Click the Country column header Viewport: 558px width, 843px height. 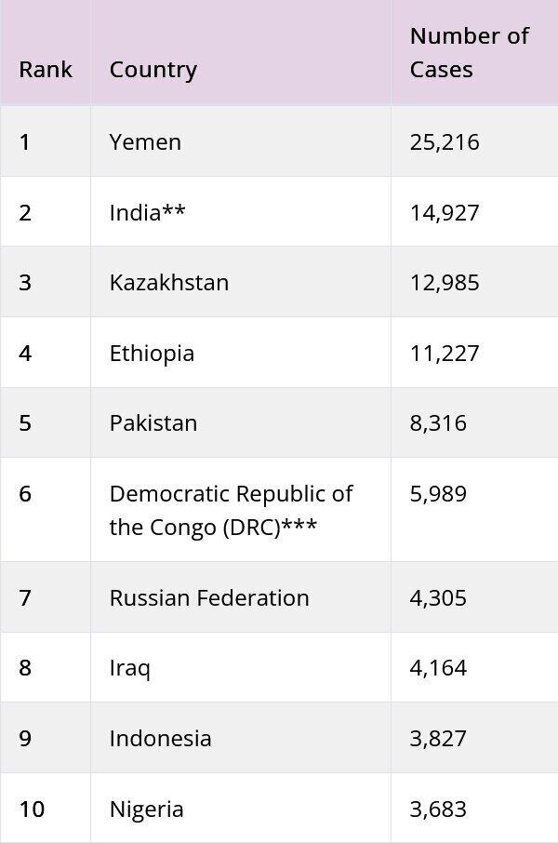153,70
